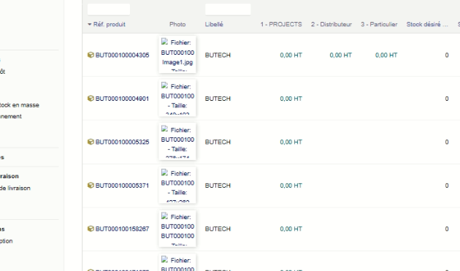This screenshot has width=460, height=271.
Task: Open photo thumbnail for BUT000100005371
Action: (x=177, y=185)
